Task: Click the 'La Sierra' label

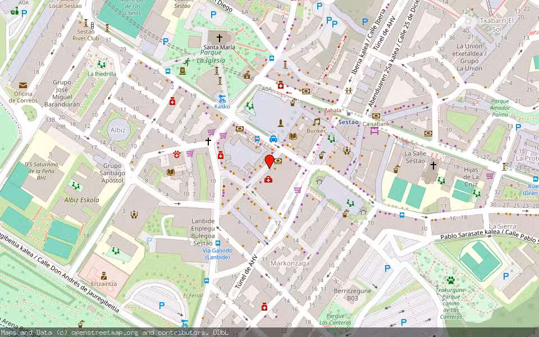Action: pos(503,226)
